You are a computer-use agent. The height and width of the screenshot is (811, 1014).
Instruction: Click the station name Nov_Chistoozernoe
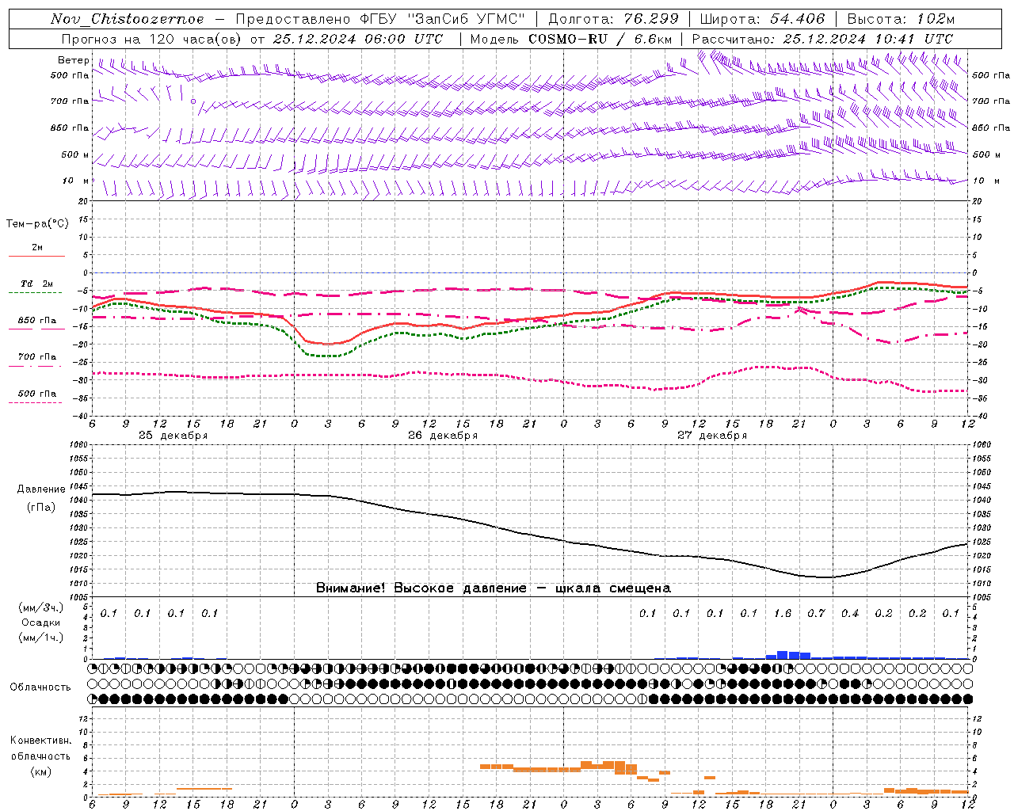pos(127,19)
